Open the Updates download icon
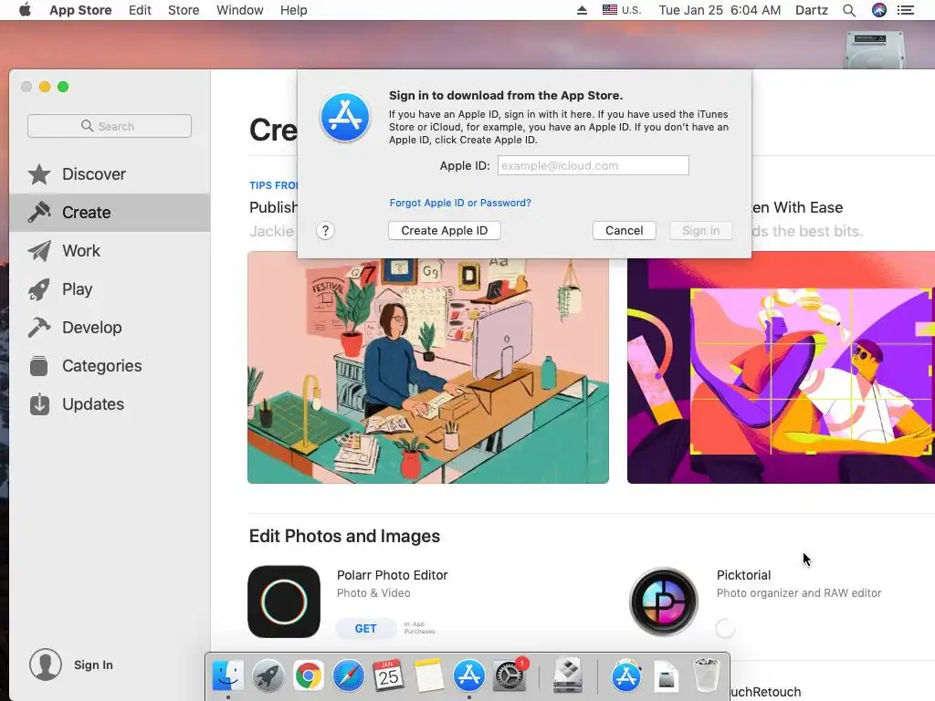This screenshot has width=935, height=701. tap(39, 404)
